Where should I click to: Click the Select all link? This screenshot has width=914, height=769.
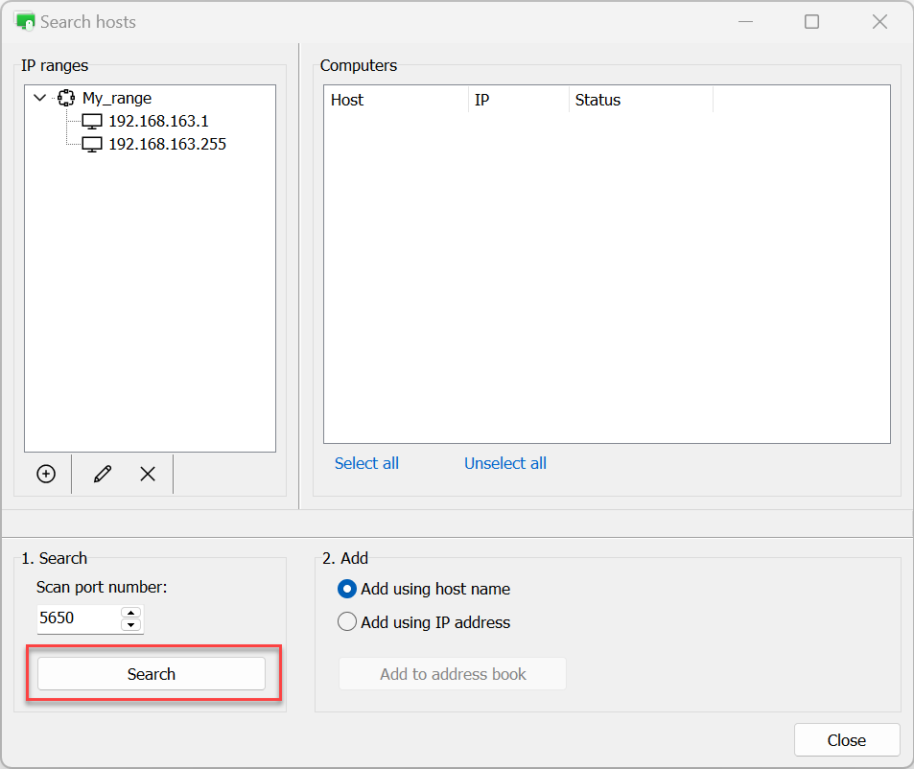pos(366,463)
